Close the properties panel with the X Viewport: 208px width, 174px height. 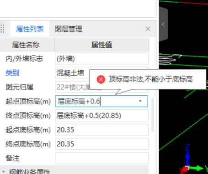(x=148, y=29)
